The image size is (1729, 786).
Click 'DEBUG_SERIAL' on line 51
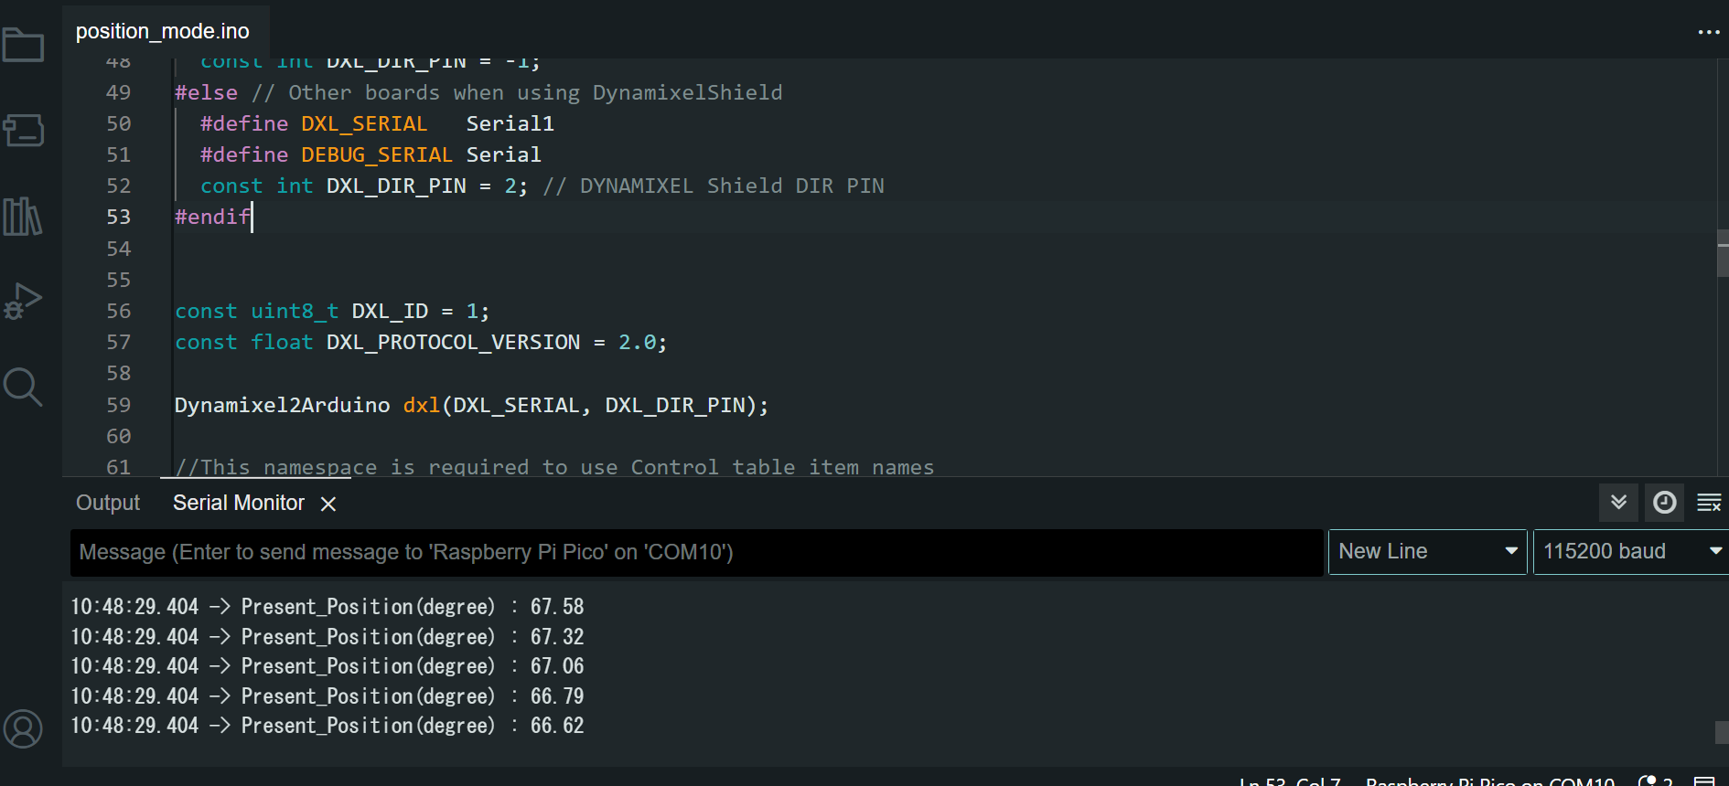point(377,155)
